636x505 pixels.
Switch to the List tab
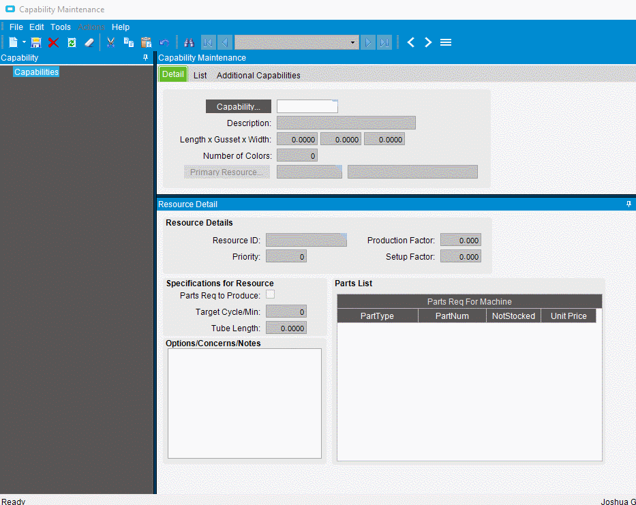(200, 76)
